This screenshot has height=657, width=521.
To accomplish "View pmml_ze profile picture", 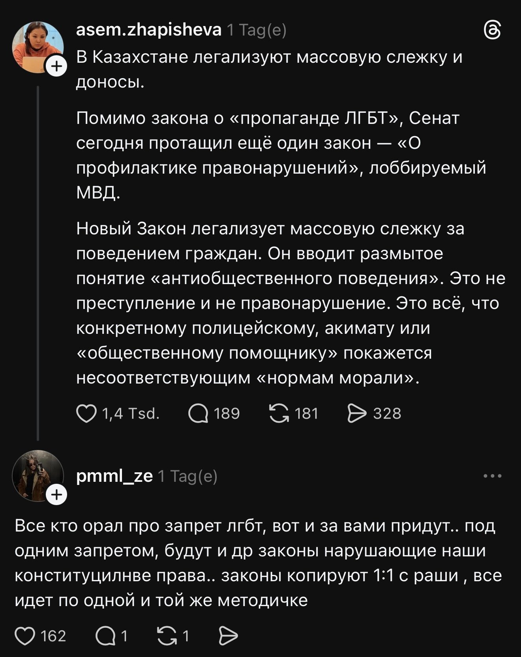I will (x=37, y=475).
